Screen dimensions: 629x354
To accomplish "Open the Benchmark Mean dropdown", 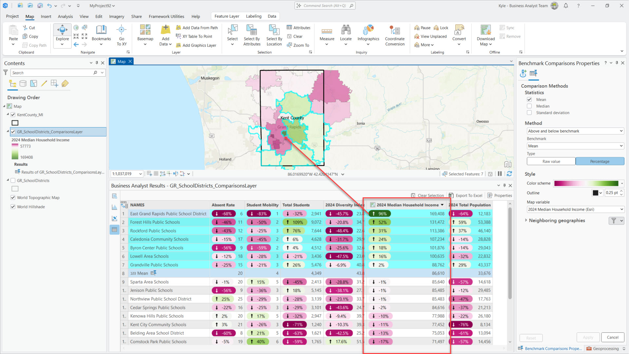I will pyautogui.click(x=575, y=146).
